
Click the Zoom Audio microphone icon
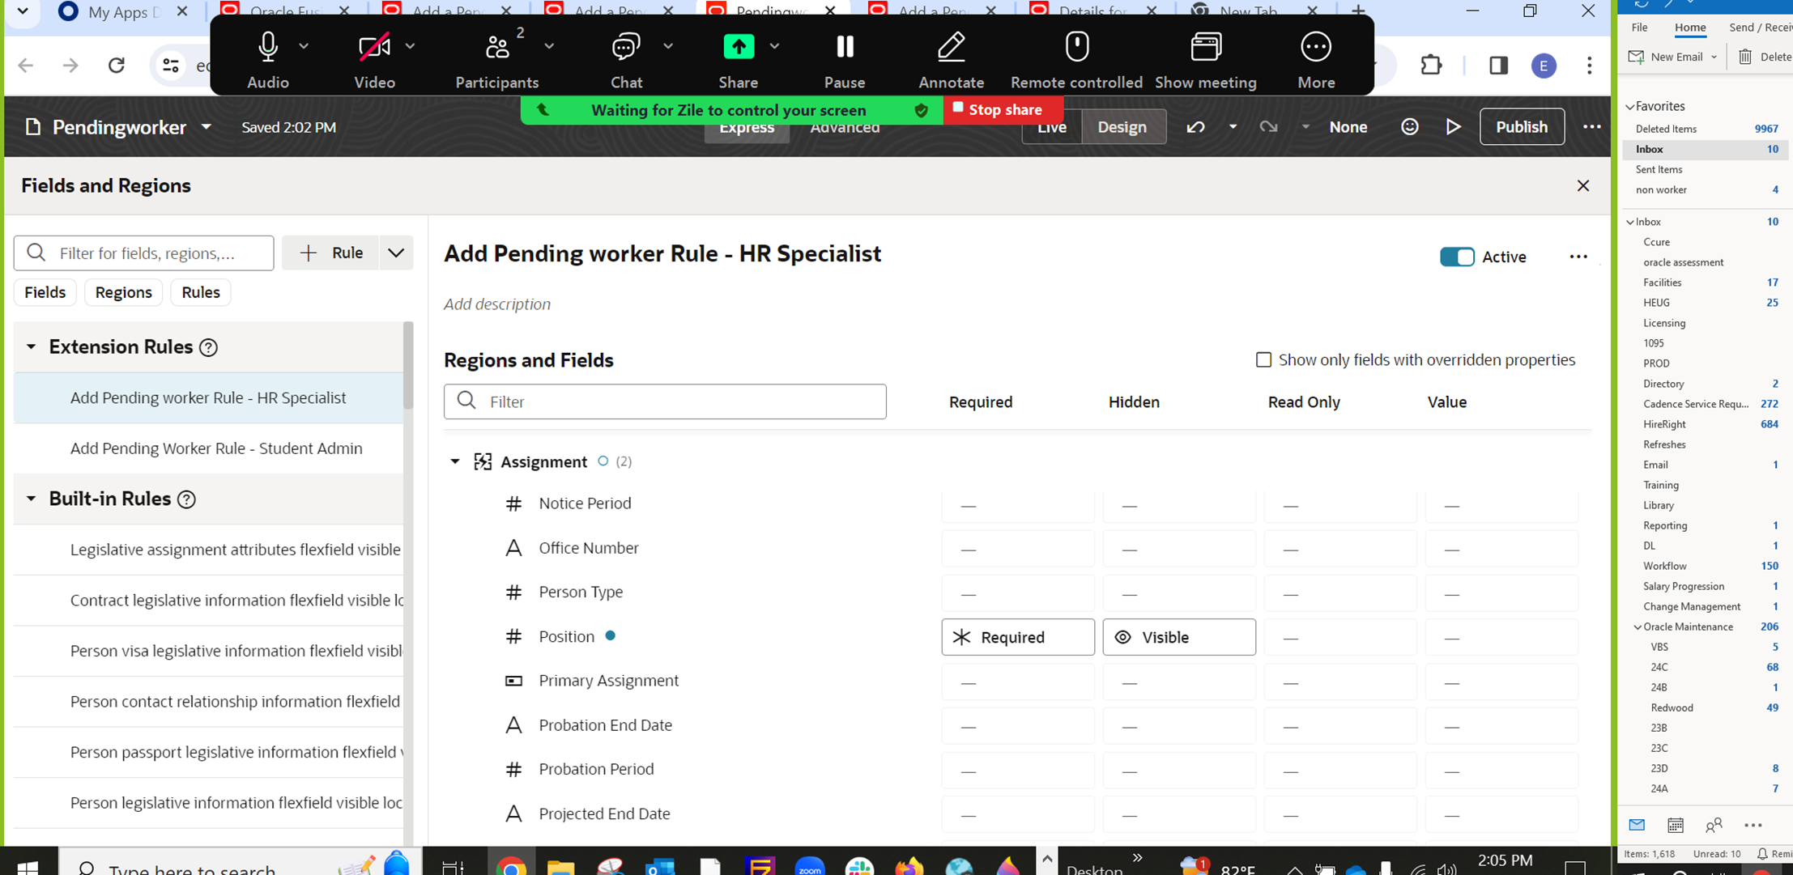(268, 47)
